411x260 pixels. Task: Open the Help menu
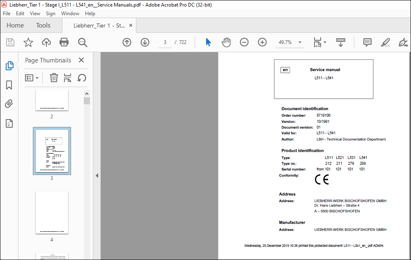coord(90,14)
